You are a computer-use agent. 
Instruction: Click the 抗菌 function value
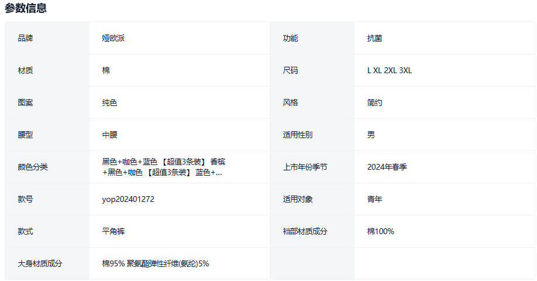(x=374, y=38)
